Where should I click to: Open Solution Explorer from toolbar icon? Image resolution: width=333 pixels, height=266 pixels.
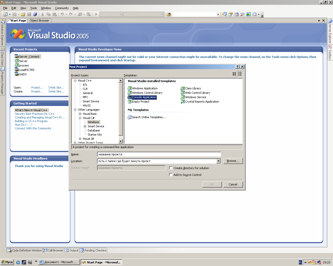pos(225,14)
